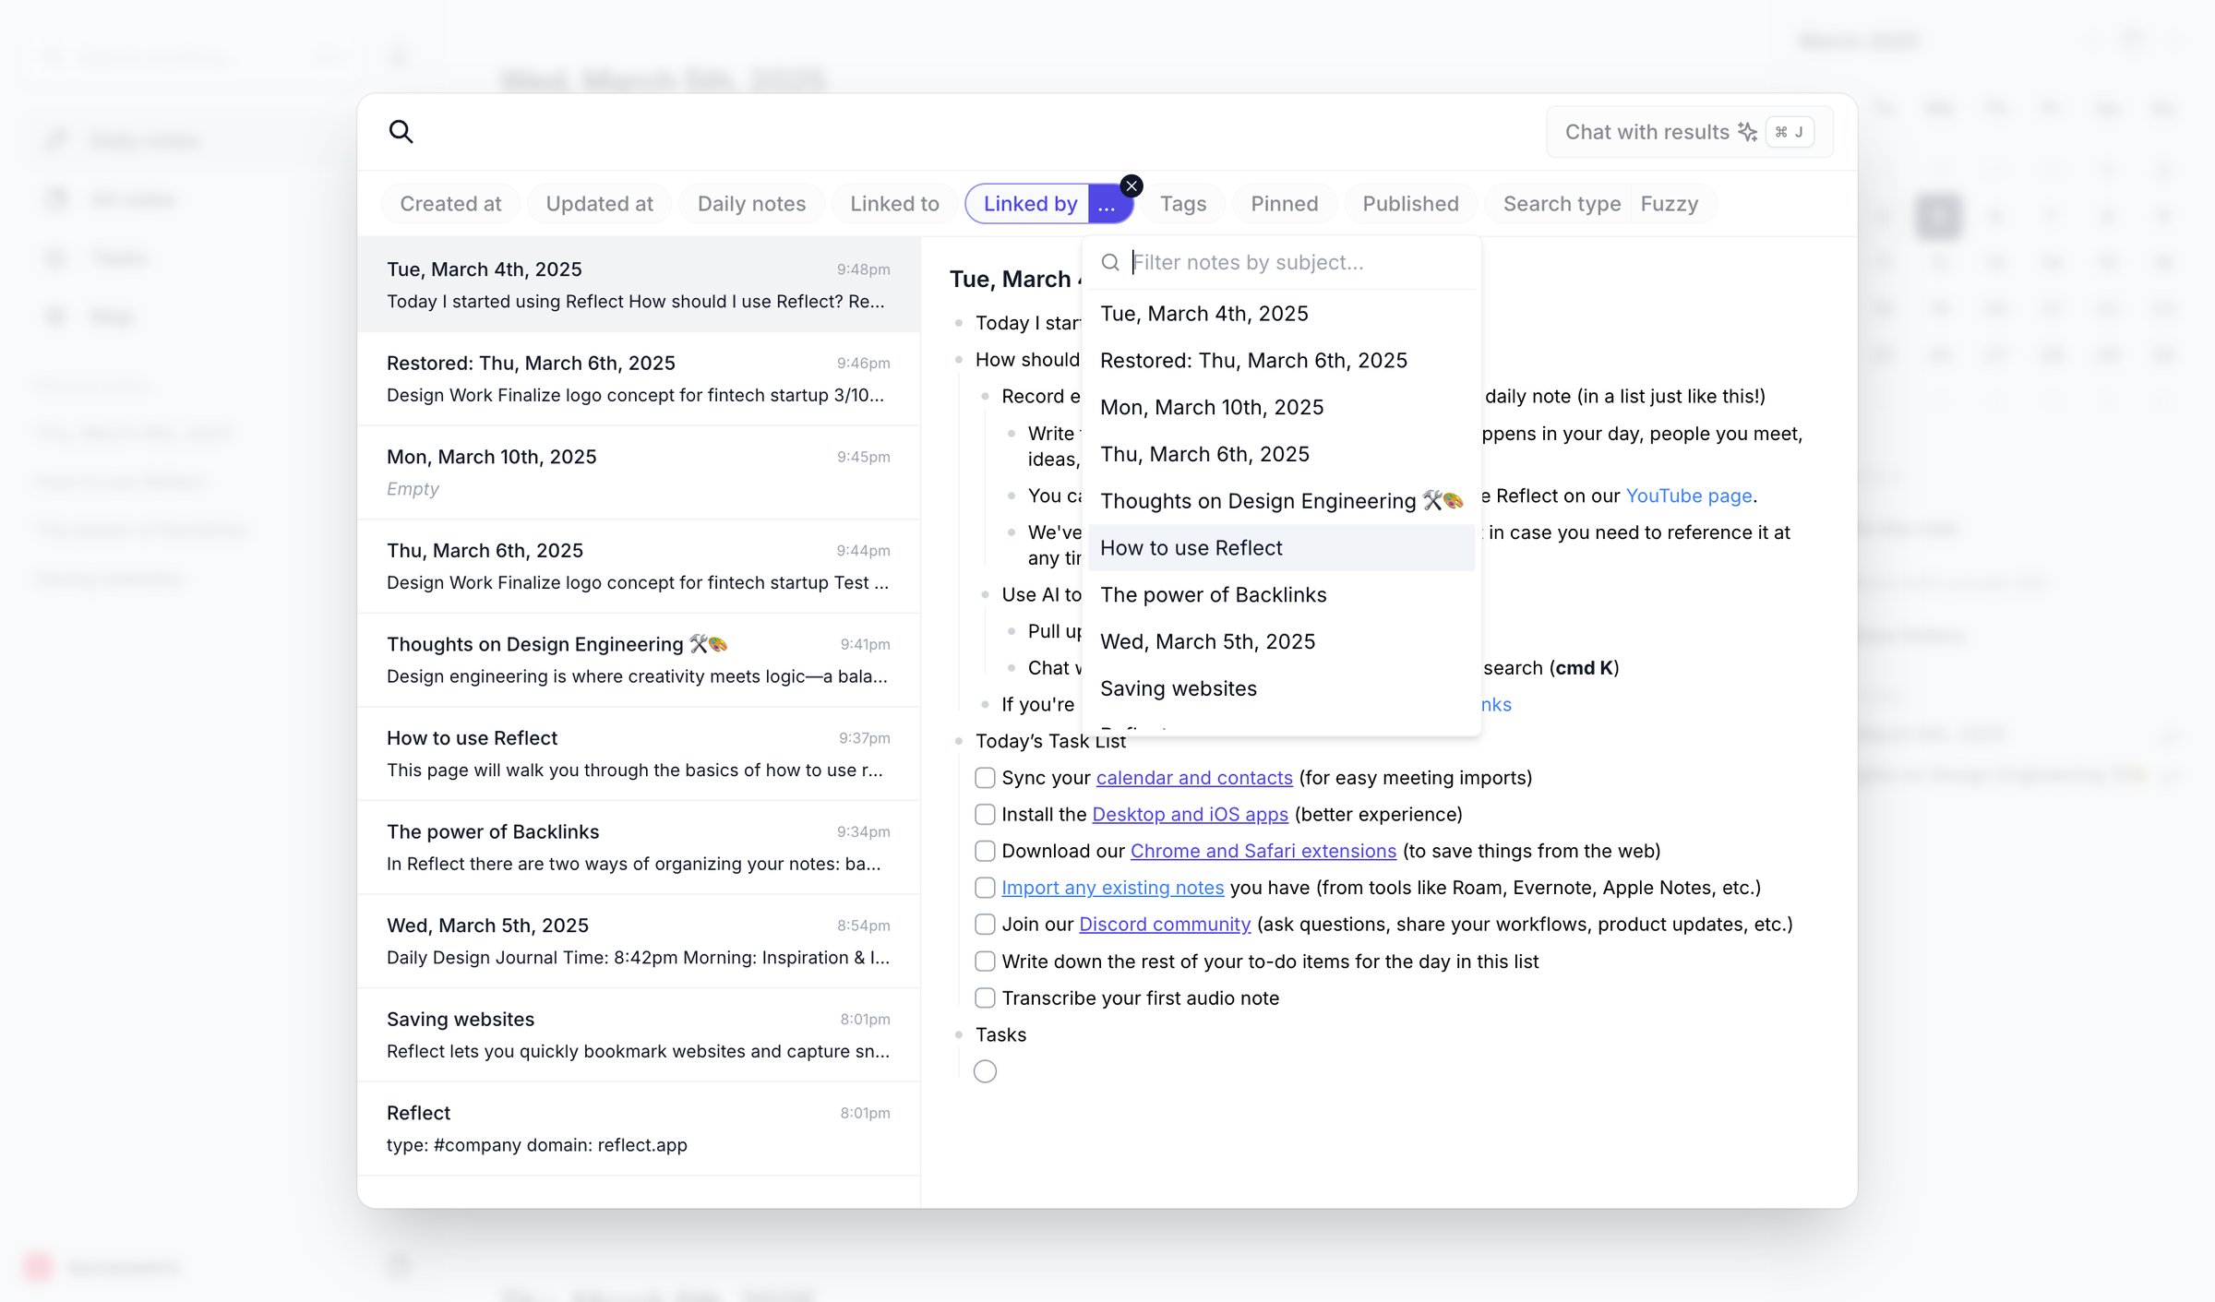Viewport: 2215px width, 1302px height.
Task: Open the 'calendar and contacts' link
Action: (1194, 778)
